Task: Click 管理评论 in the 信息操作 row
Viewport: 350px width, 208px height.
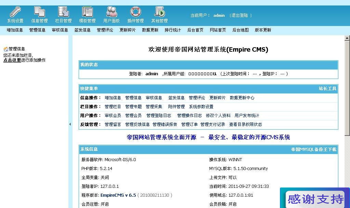Action: point(197,97)
